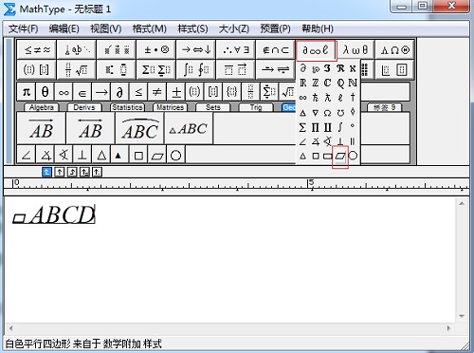Insert dagger † symbol from palette
The width and height of the screenshot is (474, 353).
(353, 98)
